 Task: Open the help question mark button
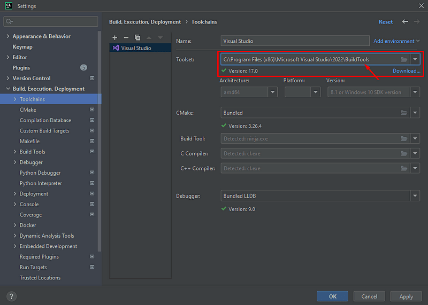11,296
